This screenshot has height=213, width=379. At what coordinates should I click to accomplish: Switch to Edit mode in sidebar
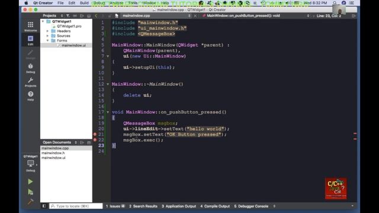[x=30, y=40]
